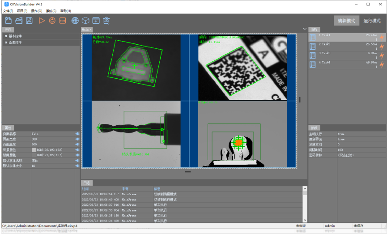Switch to 运行模式 run mode

[x=372, y=21]
